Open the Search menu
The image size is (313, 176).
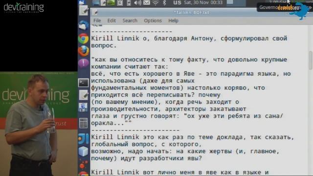tap(130, 21)
